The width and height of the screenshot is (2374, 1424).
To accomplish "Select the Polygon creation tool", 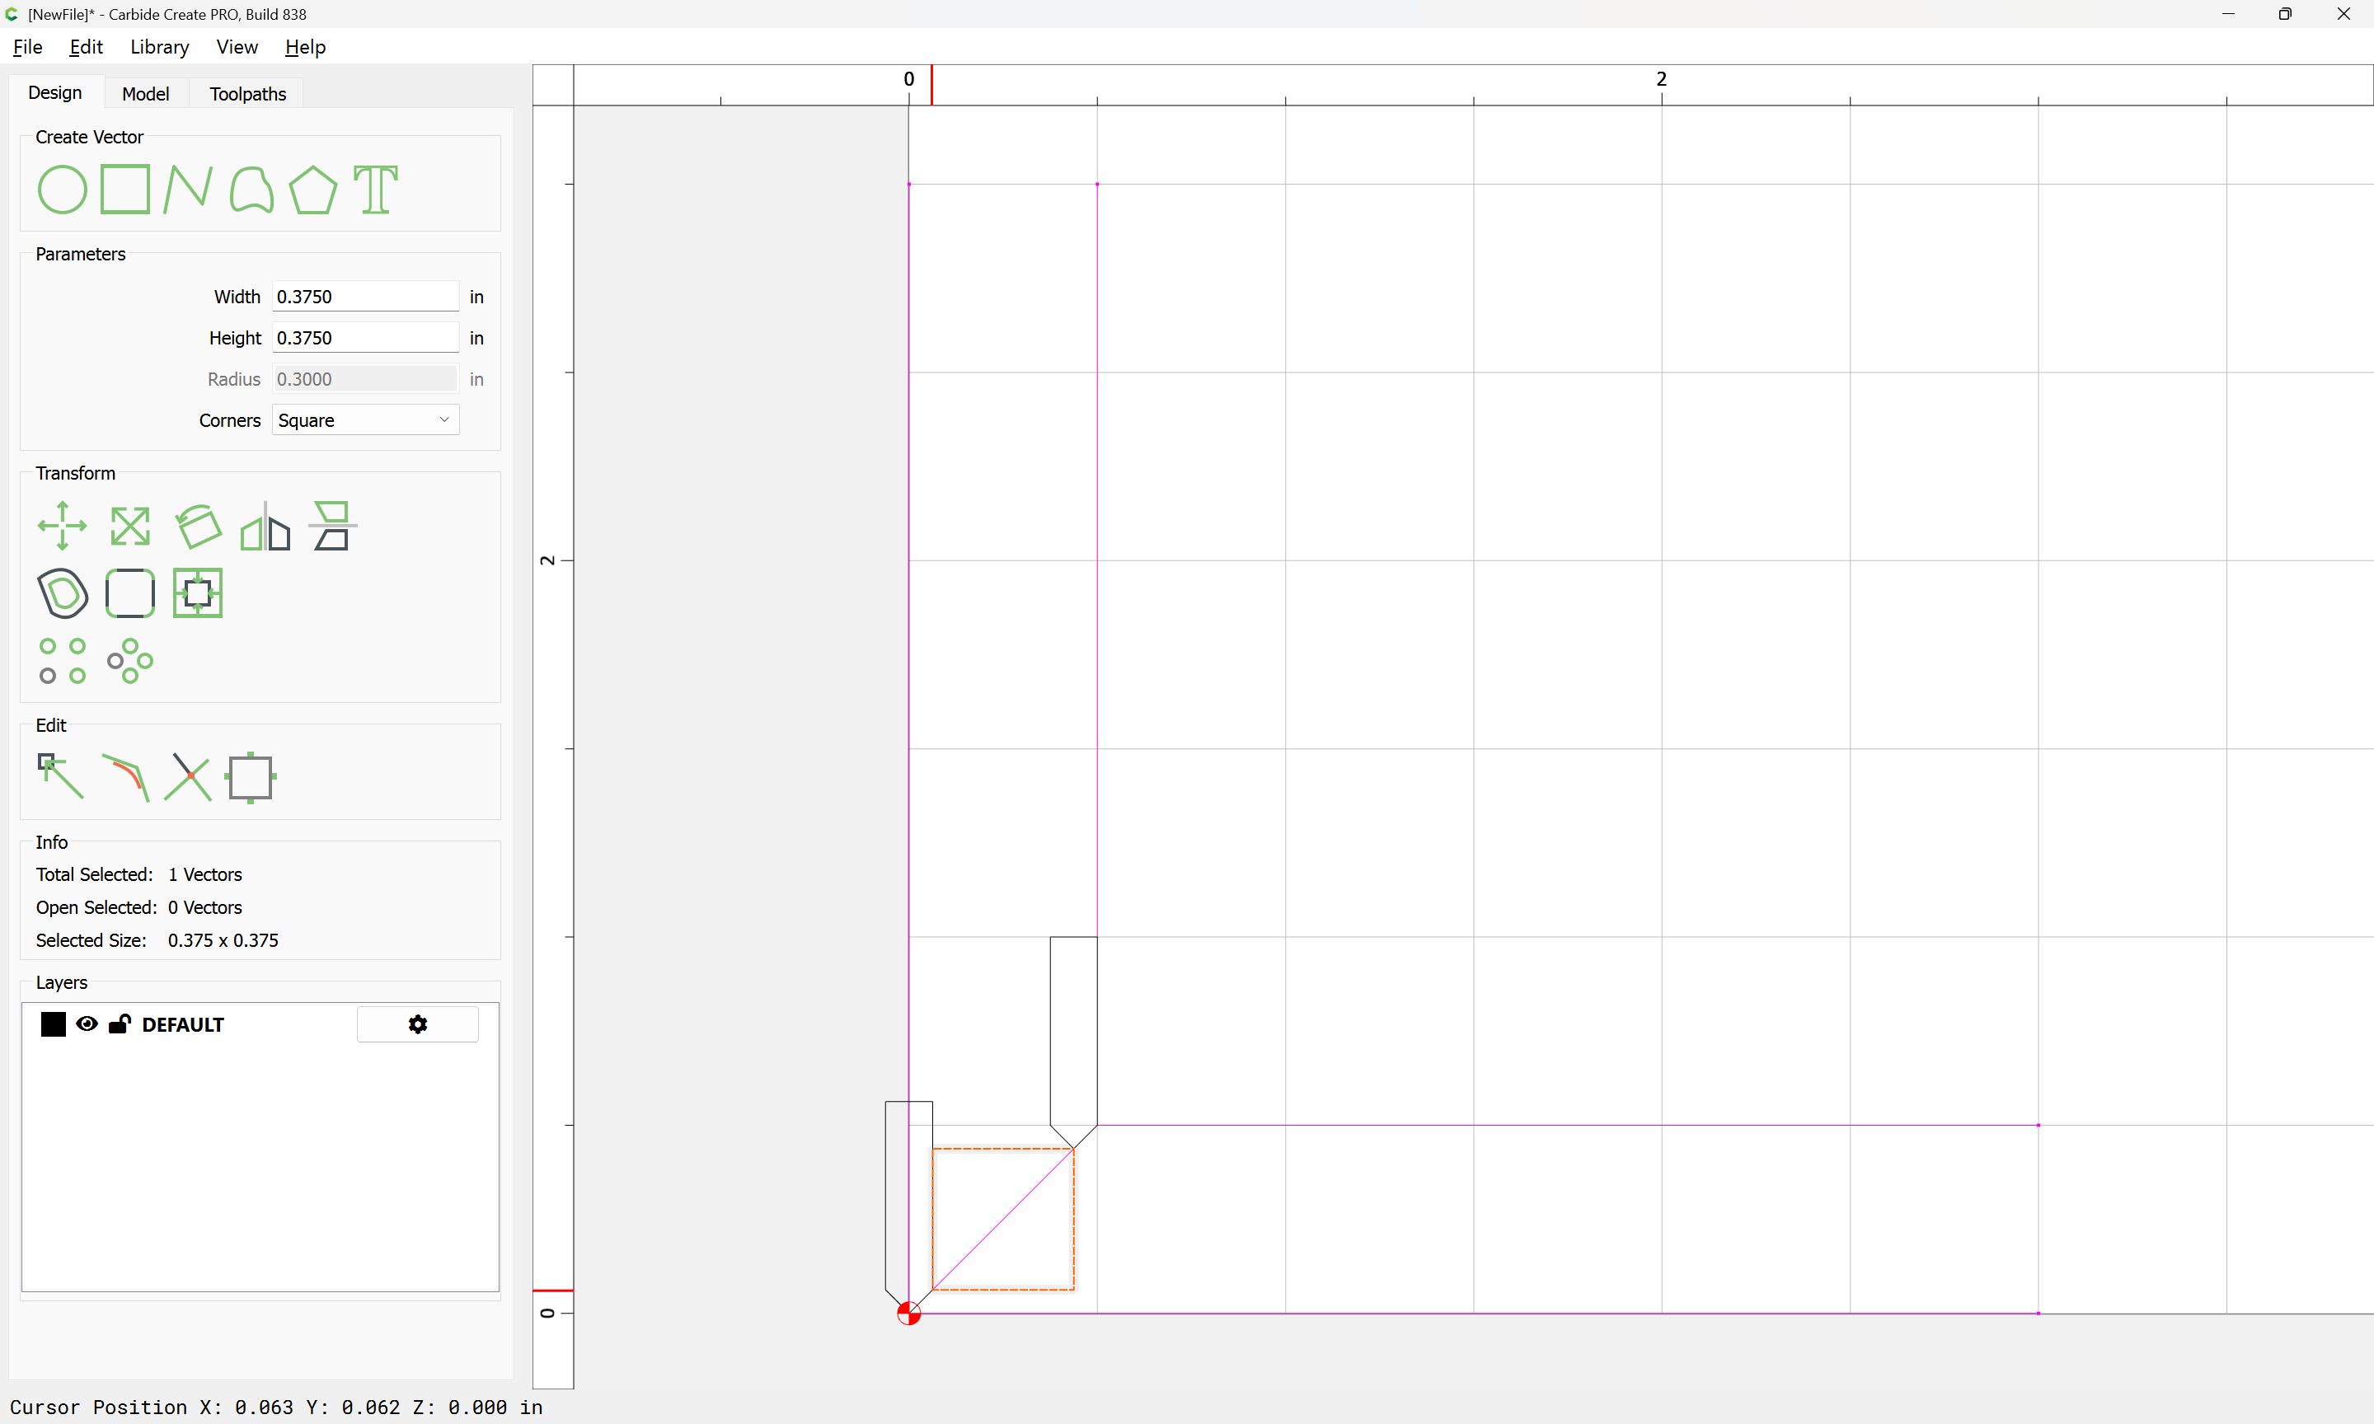I will [x=312, y=189].
